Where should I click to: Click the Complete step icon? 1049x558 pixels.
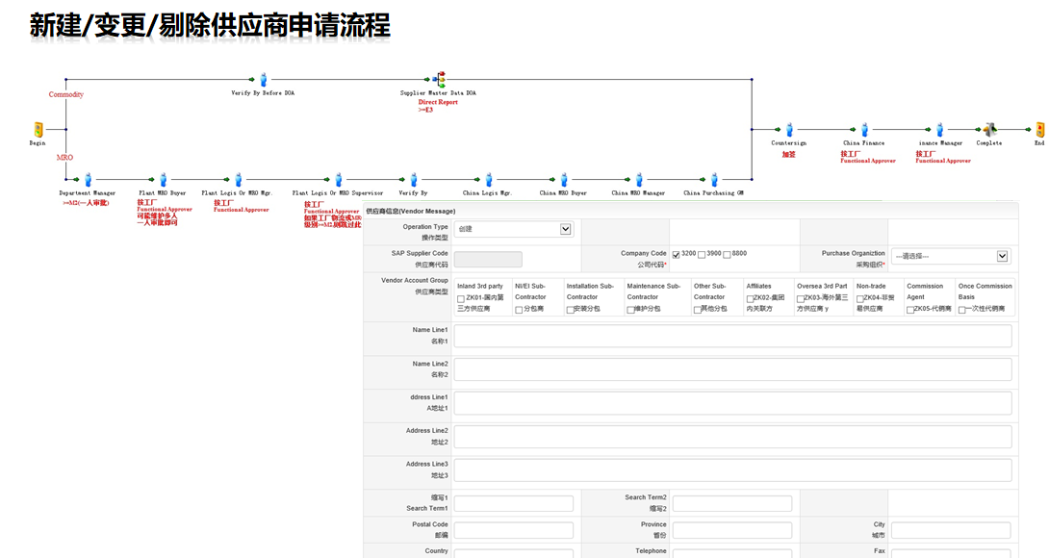coord(989,129)
